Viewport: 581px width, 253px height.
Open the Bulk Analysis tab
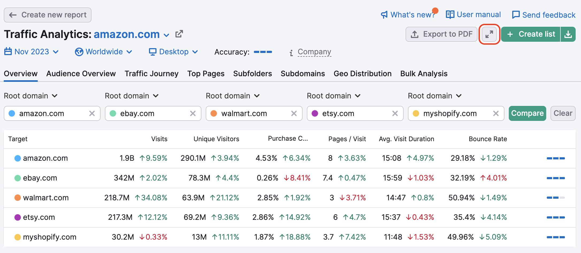[424, 74]
